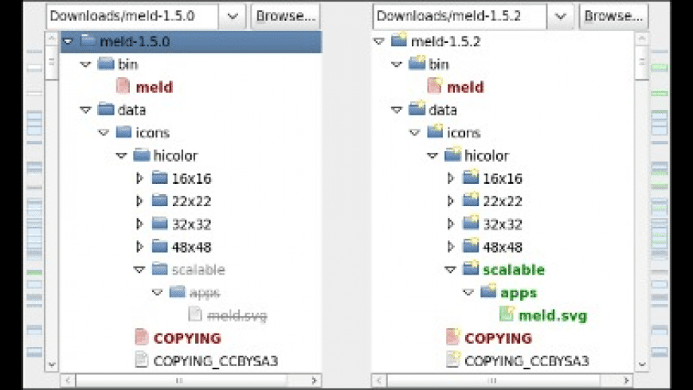Click the green meld.svg file icon in right pane
The width and height of the screenshot is (693, 390).
pyautogui.click(x=507, y=314)
